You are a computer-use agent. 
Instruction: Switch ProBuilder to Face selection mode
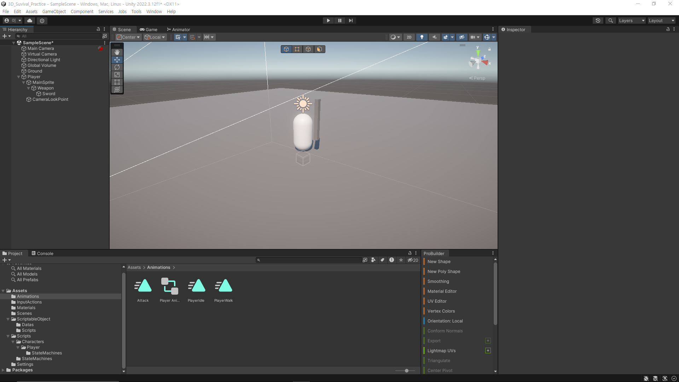pos(319,49)
